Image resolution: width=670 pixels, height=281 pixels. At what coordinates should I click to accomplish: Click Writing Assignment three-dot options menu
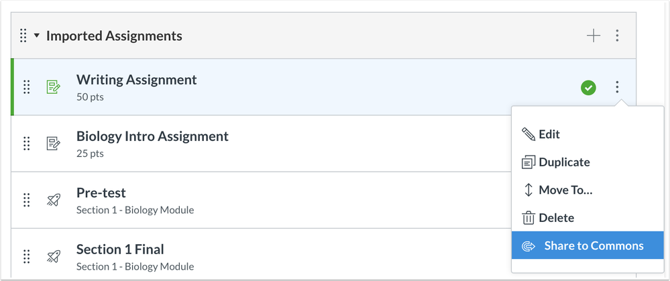coord(617,87)
